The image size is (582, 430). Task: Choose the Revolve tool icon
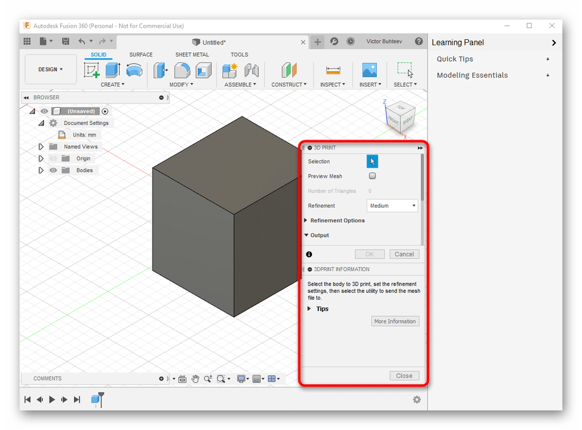(134, 70)
